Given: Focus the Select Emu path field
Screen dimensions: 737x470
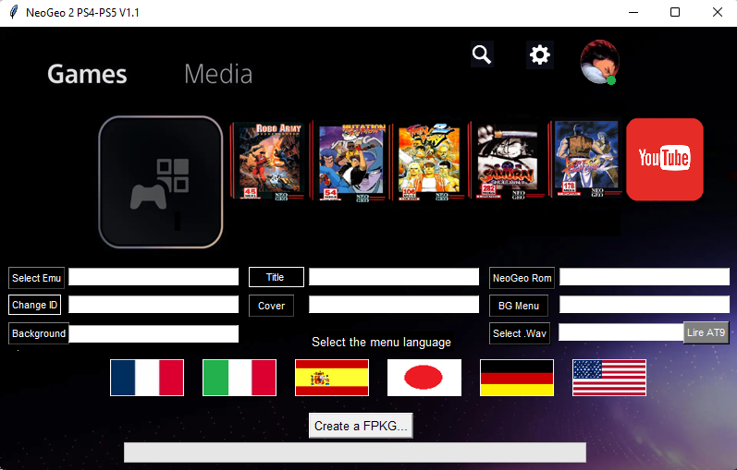Looking at the screenshot, I should (x=154, y=277).
